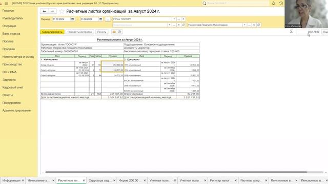Open the Покупка section
This screenshot has width=328, height=184.
(x=8, y=41)
